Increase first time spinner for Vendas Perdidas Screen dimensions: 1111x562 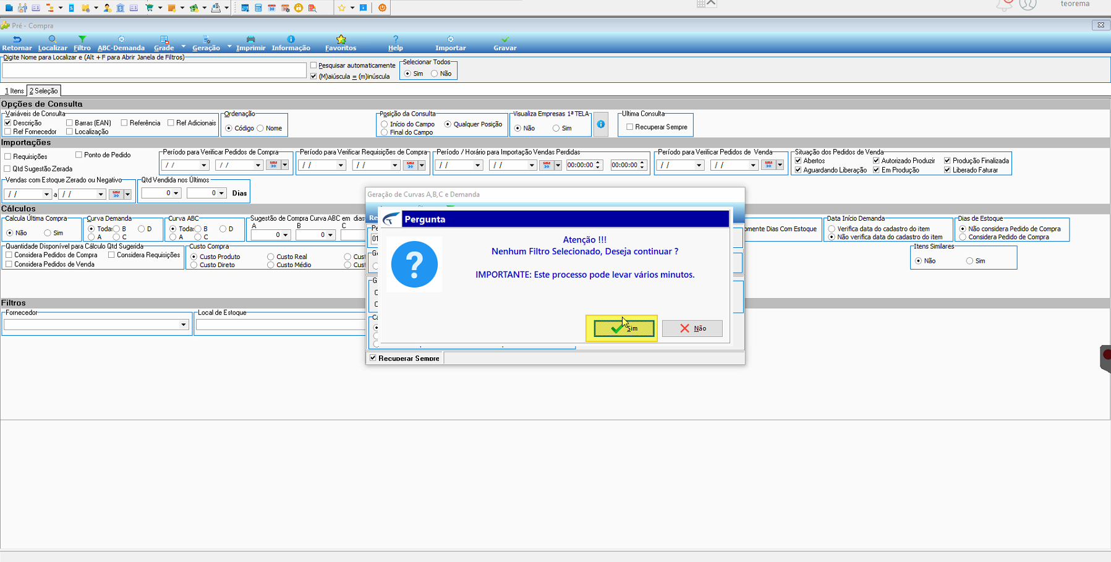point(598,163)
